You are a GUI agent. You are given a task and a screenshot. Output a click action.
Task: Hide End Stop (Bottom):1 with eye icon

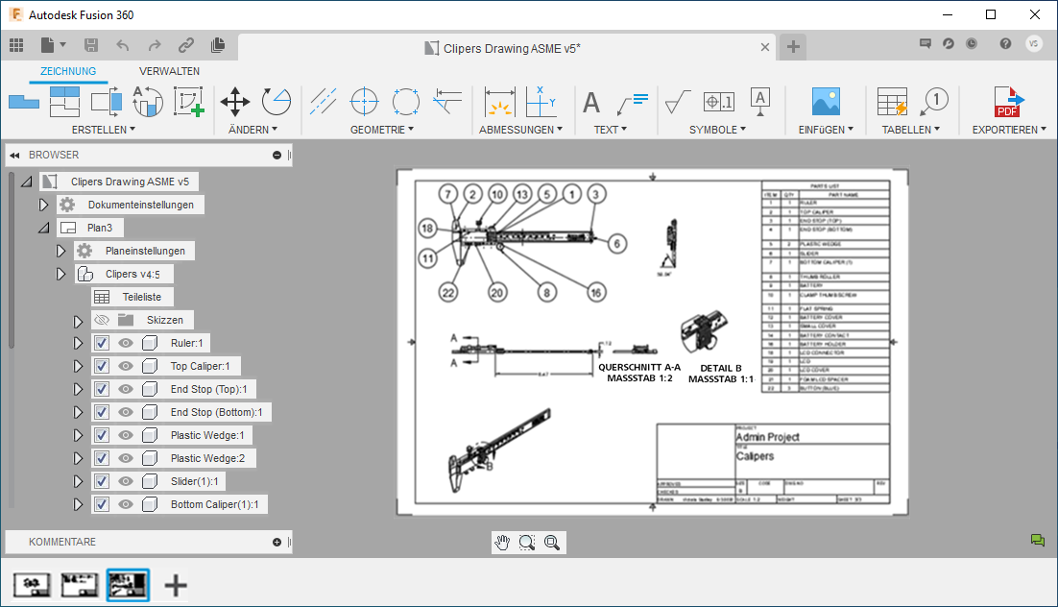pyautogui.click(x=126, y=412)
